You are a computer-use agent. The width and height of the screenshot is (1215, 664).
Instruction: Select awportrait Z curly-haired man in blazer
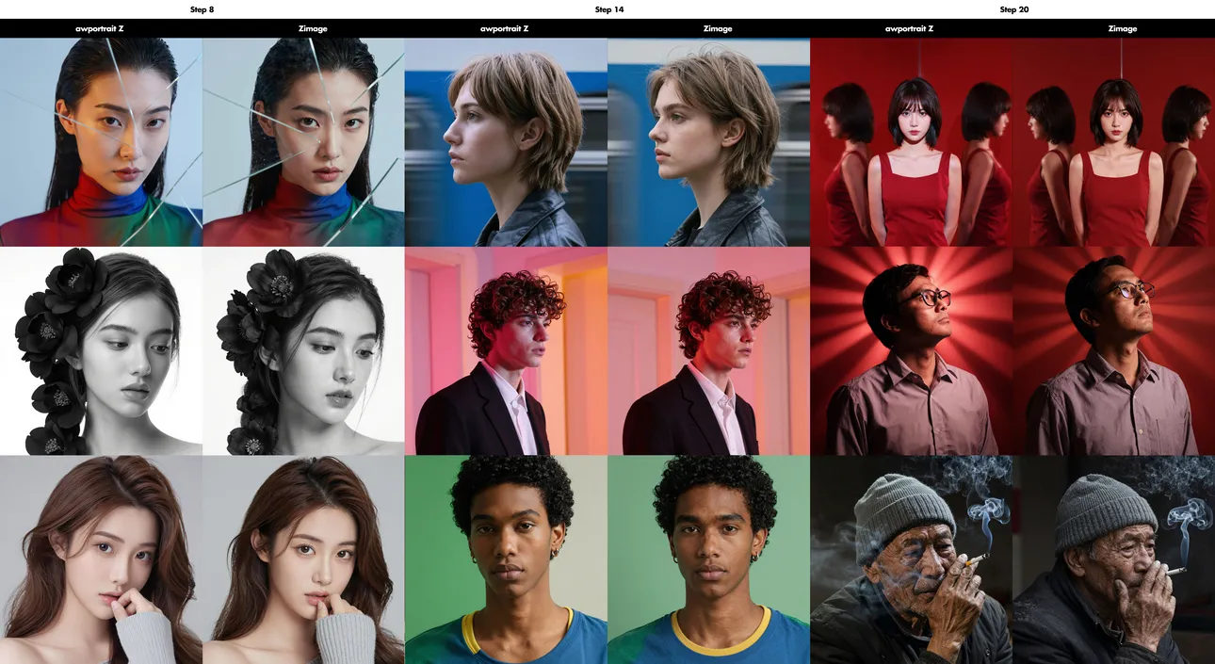click(x=506, y=351)
